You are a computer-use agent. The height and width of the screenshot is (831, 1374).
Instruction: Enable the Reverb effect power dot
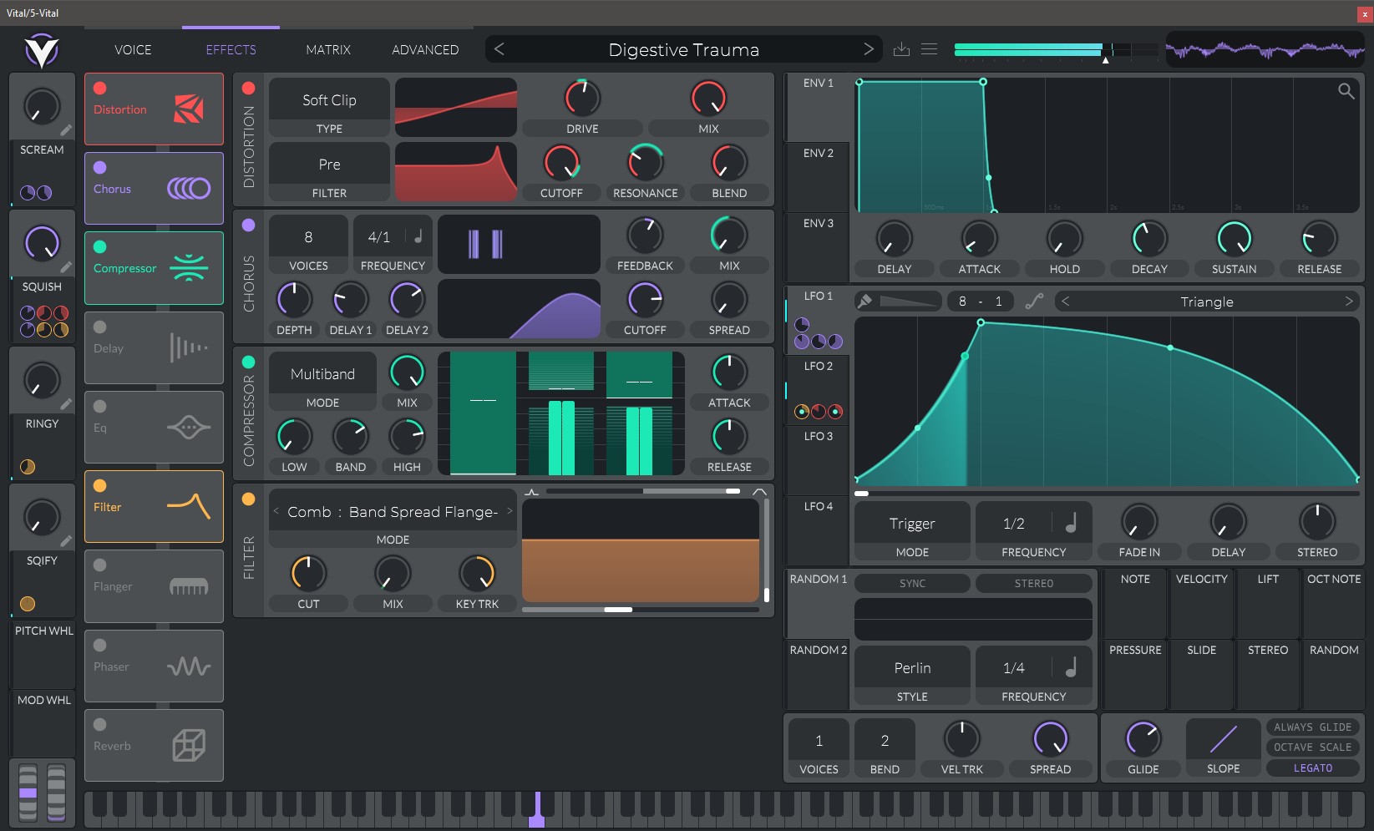click(x=99, y=724)
